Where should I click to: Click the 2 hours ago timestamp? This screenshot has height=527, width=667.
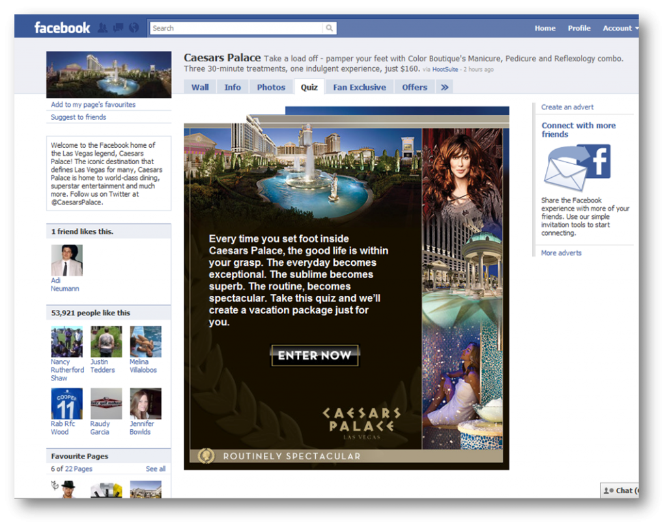tap(479, 69)
